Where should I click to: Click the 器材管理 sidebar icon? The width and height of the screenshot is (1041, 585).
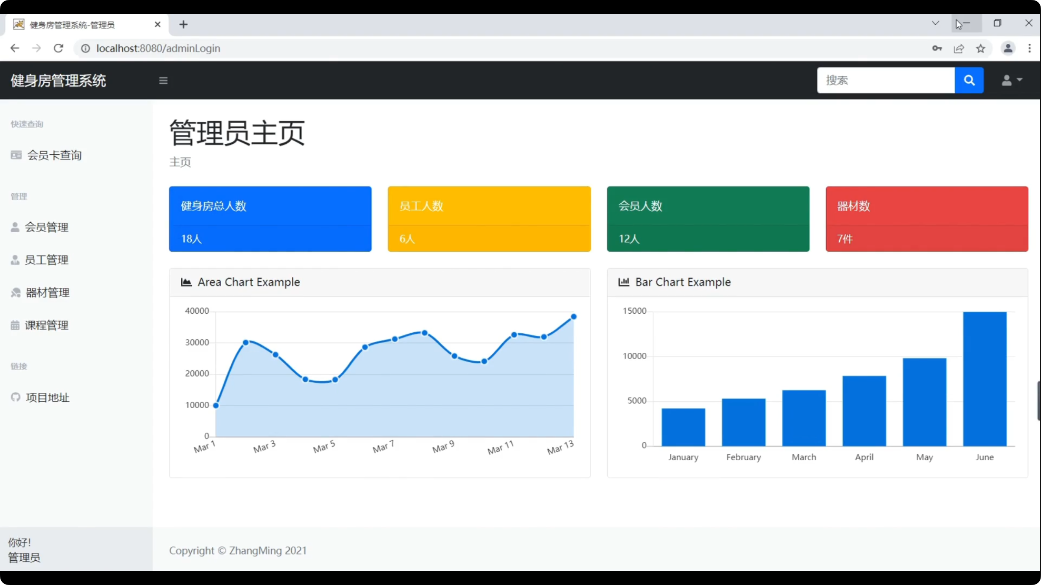point(16,293)
